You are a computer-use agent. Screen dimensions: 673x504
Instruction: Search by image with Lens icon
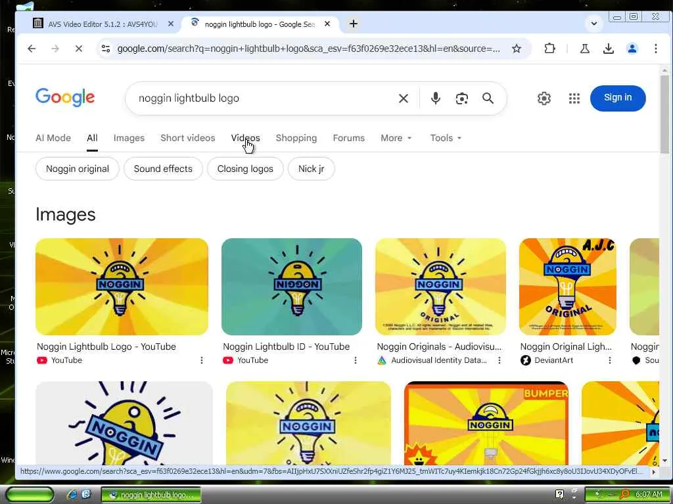pyautogui.click(x=461, y=98)
